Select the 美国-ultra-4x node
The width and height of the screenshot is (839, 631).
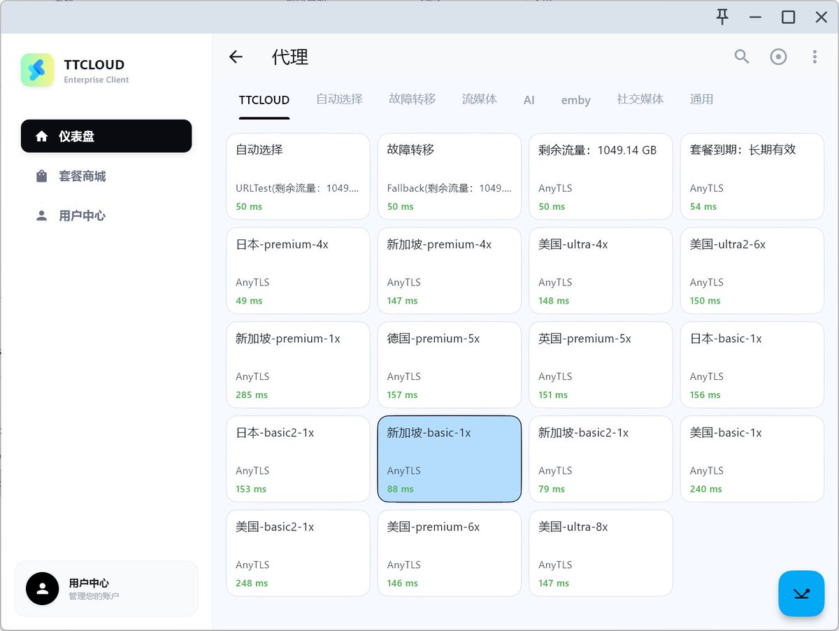tap(601, 271)
